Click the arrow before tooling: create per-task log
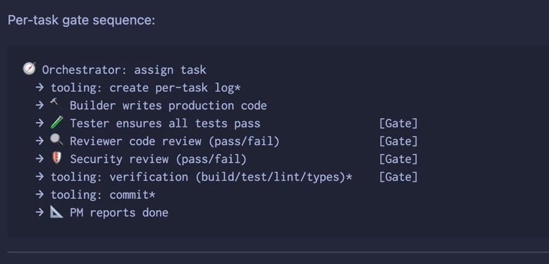Screen dimensions: 549x264 pyautogui.click(x=39, y=88)
